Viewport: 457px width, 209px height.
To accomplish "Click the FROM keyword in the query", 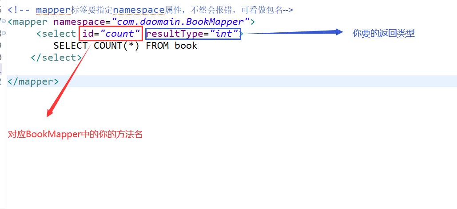I will [157, 46].
